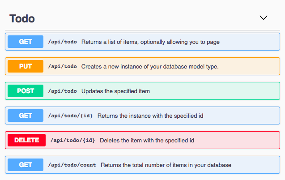Click the green POST method badge
Viewport: 285px width, 180px height.
coord(26,91)
